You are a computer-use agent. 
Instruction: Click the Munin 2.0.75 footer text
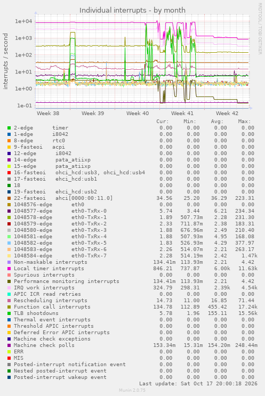[x=132, y=390]
